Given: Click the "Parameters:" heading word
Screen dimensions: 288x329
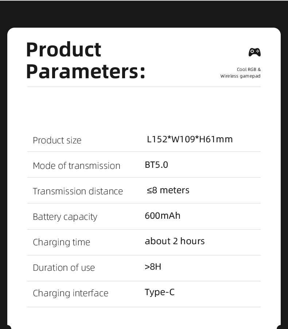Looking at the screenshot, I should click(86, 71).
